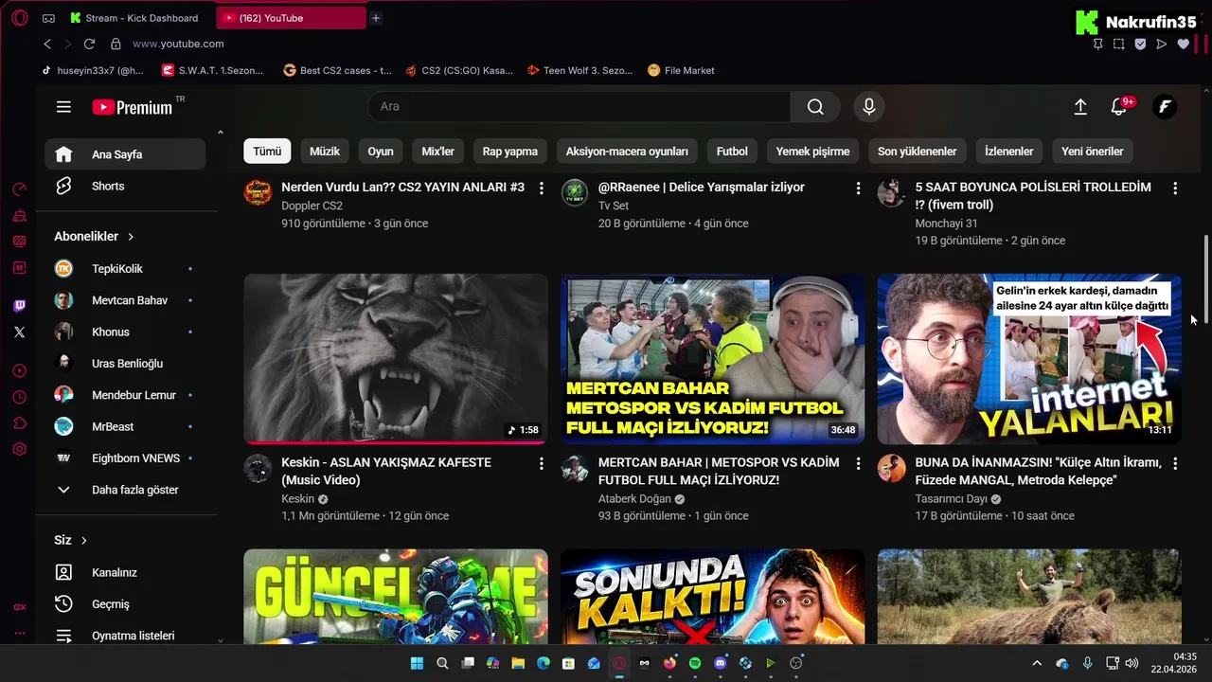This screenshot has height=682, width=1212.
Task: Select the Tümü filter chip
Action: [x=267, y=152]
